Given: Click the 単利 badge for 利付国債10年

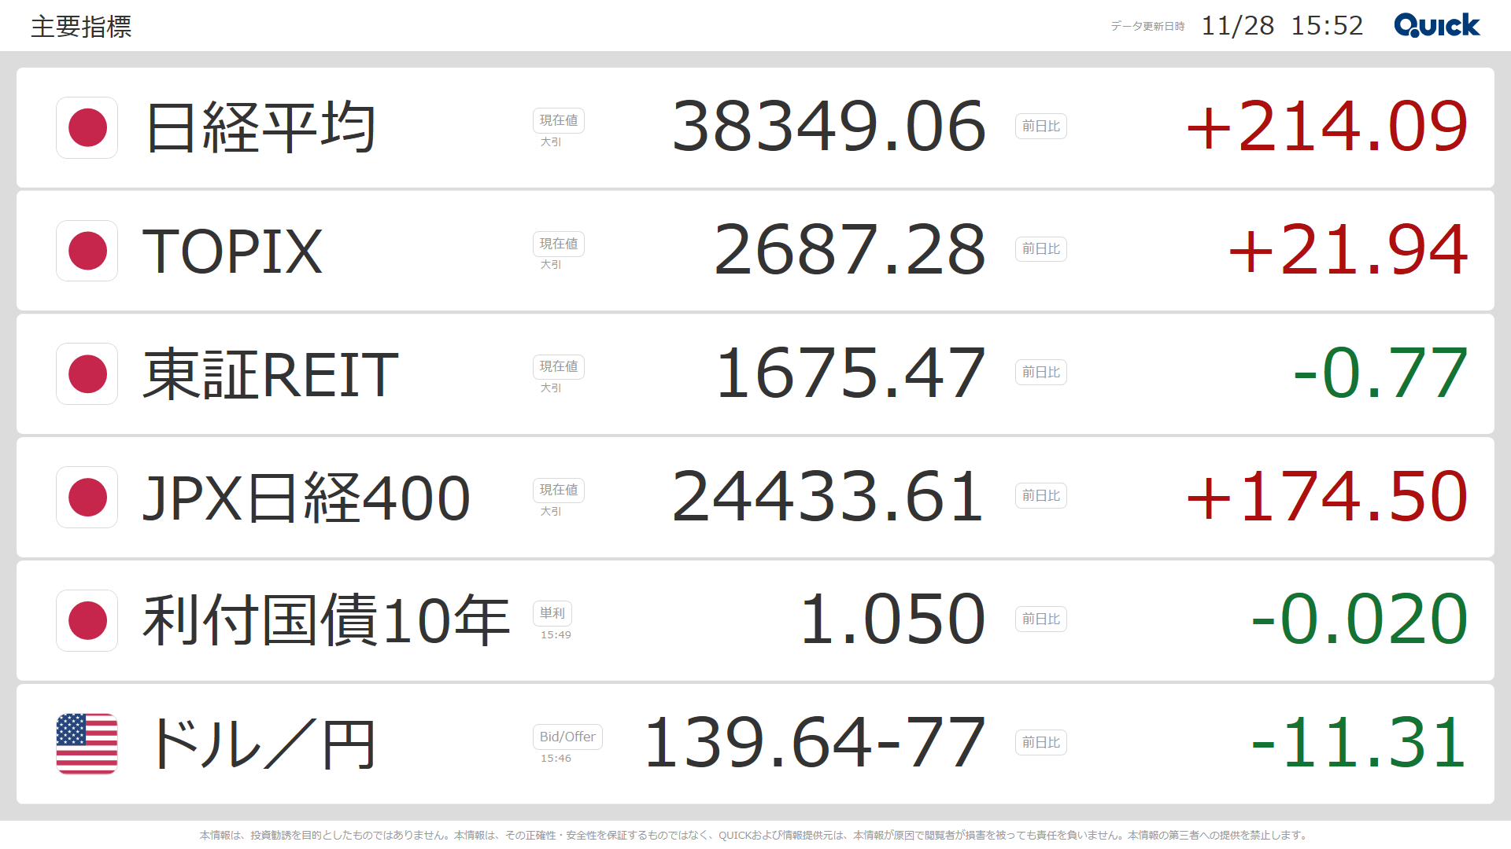Looking at the screenshot, I should coord(552,613).
